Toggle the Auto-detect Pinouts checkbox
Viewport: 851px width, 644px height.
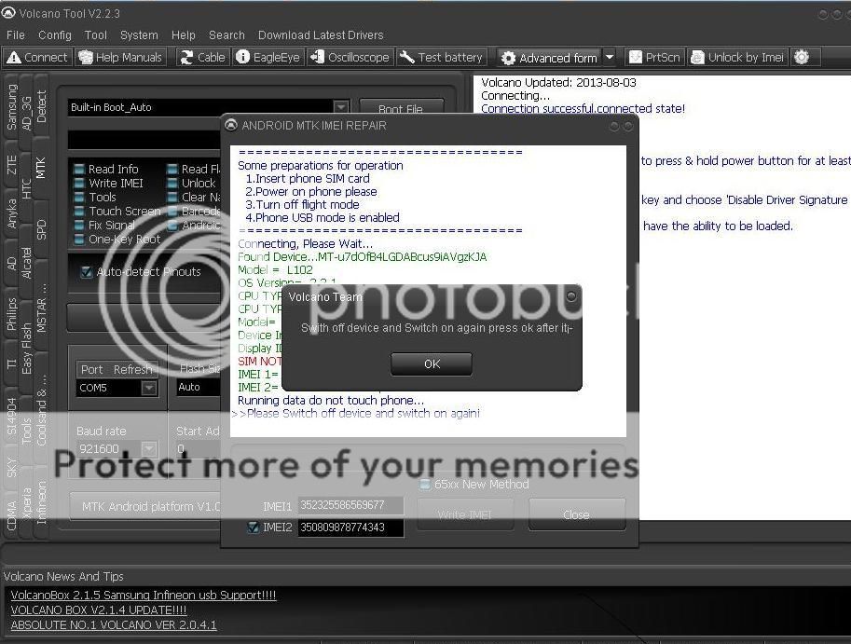[87, 272]
